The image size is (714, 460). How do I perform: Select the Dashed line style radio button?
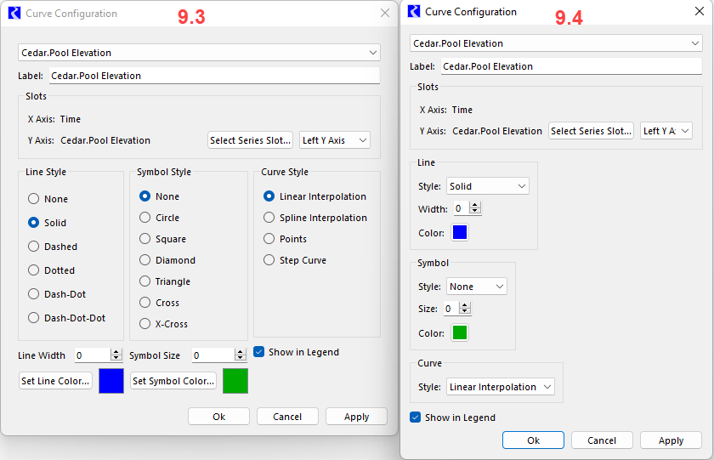tap(34, 247)
